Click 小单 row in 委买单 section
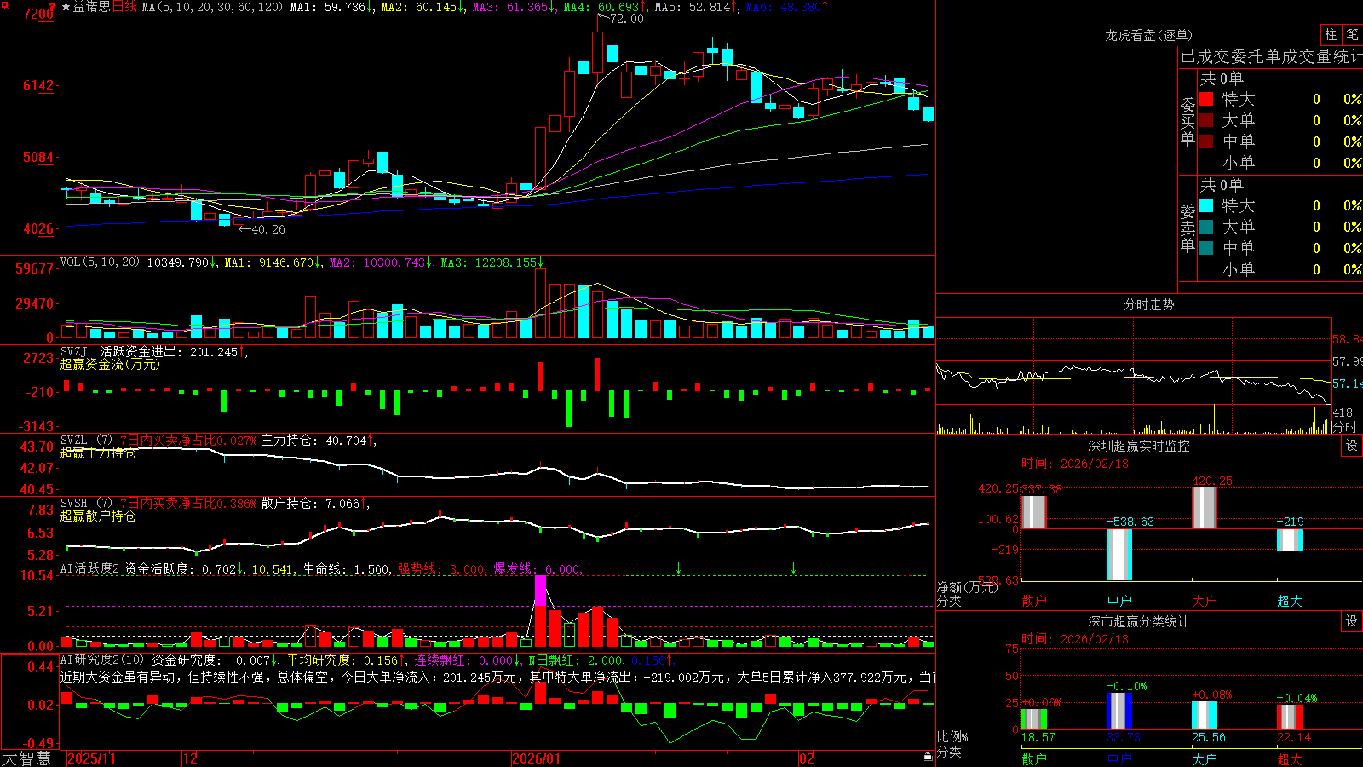The width and height of the screenshot is (1363, 767). pos(1280,163)
